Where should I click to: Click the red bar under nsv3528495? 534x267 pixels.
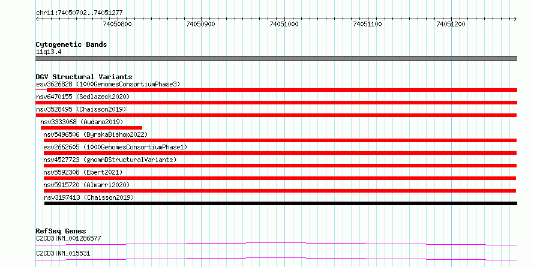(276, 115)
